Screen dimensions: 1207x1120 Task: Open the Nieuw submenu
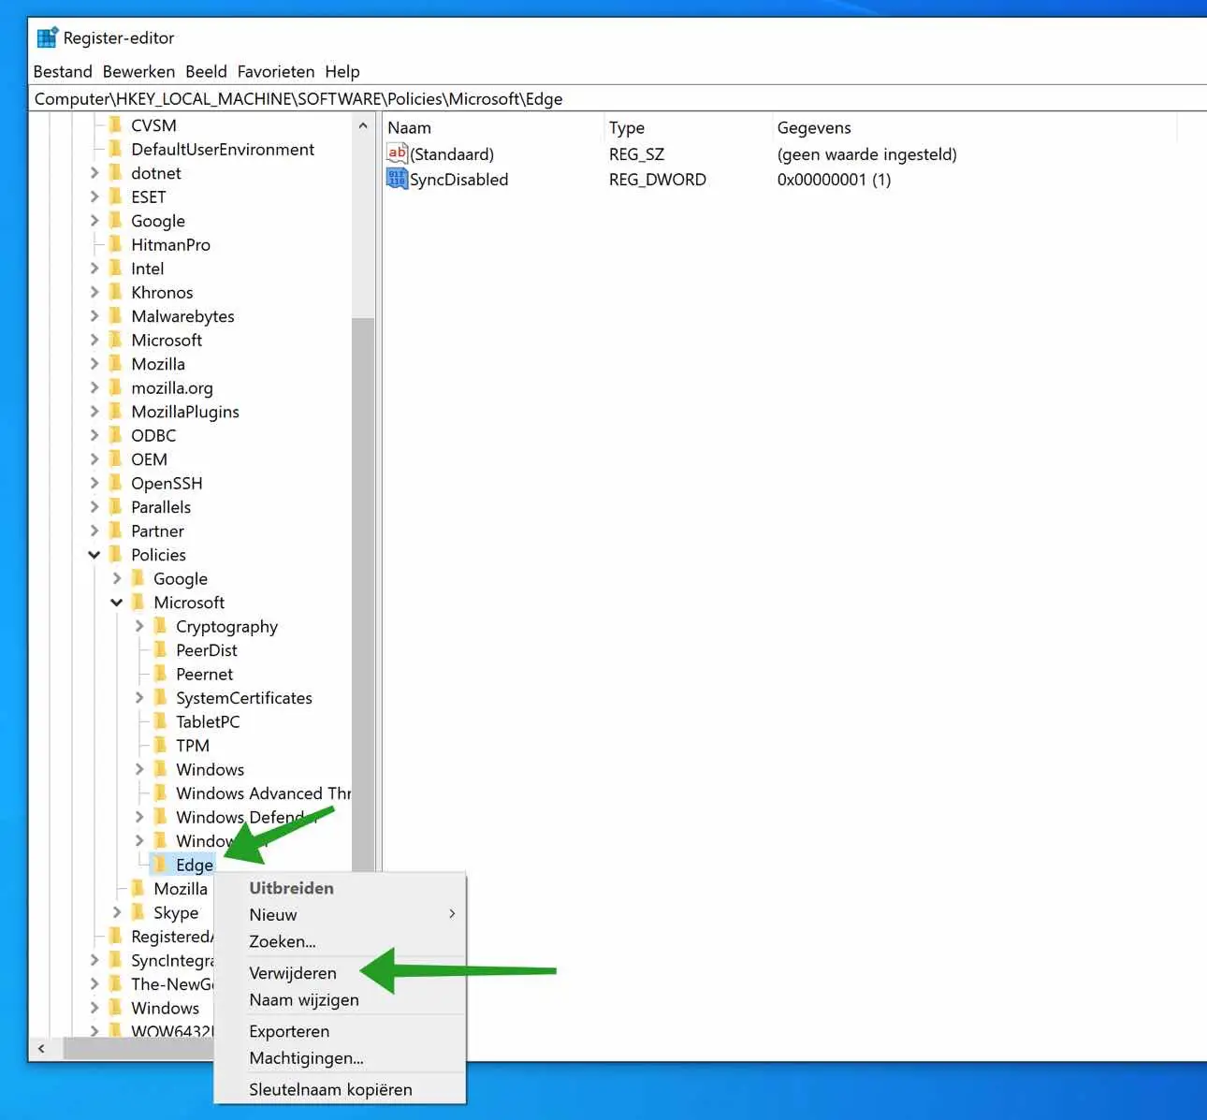point(340,915)
